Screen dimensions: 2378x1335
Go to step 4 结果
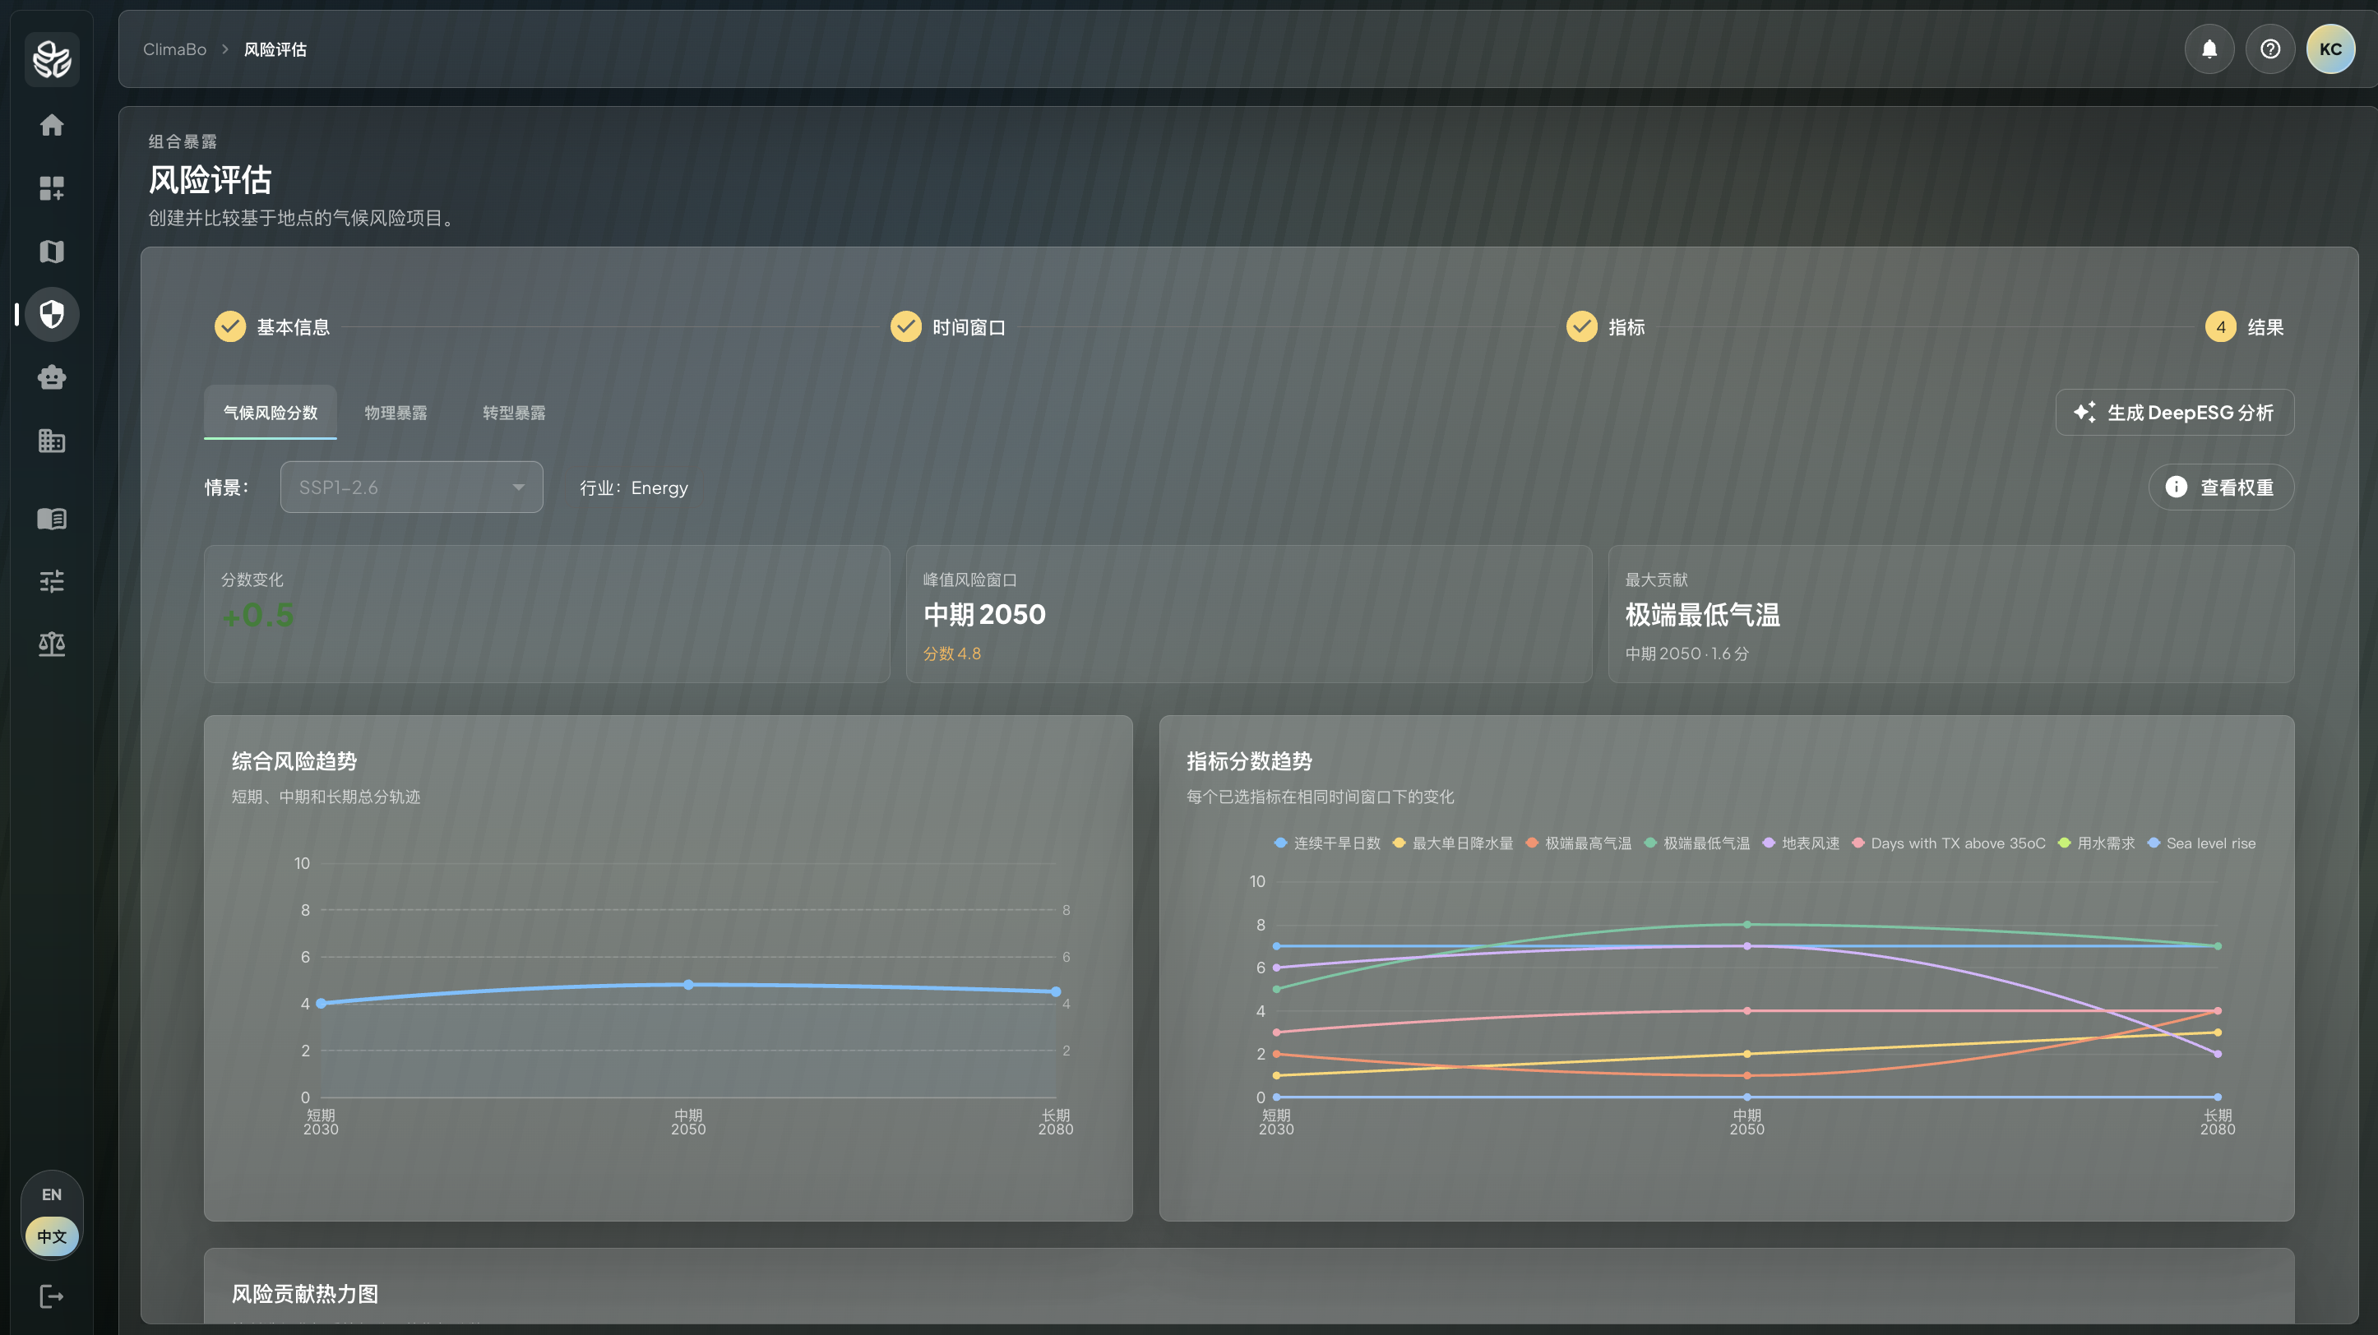click(2245, 326)
